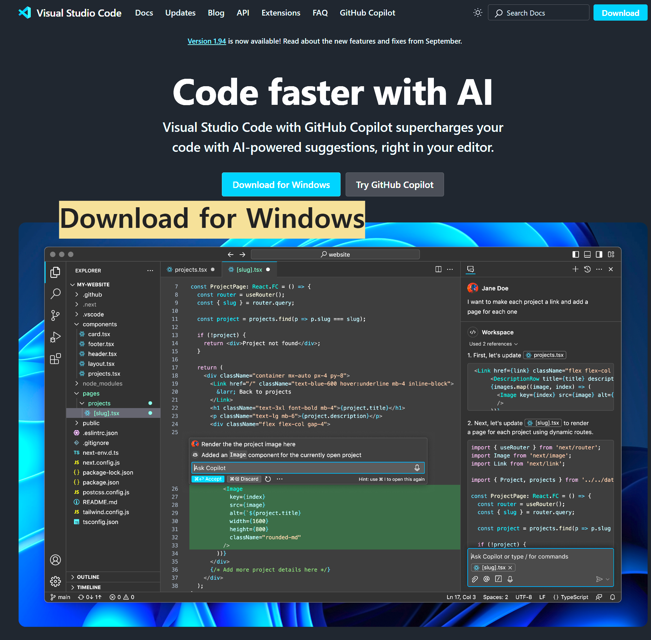
Task: Click the attach paperclip icon in chat
Action: [x=475, y=579]
